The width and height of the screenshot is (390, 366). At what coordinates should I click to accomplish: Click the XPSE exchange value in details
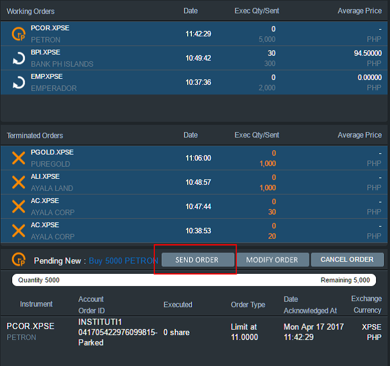[372, 327]
